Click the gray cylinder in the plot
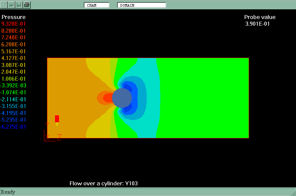Screen dimensions: 296x196 click(x=122, y=98)
